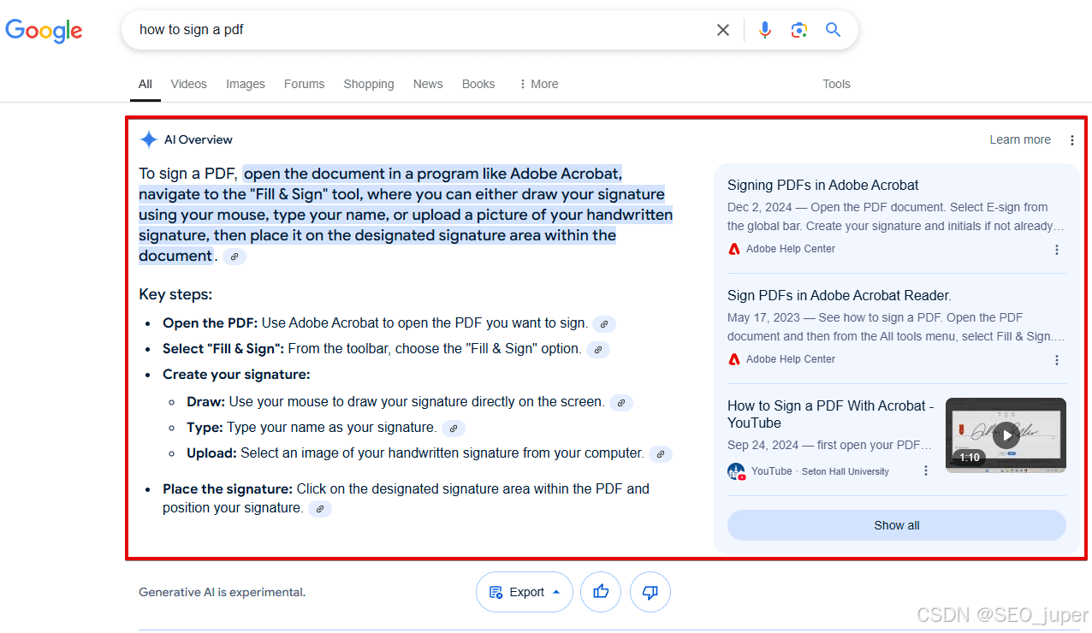Switch to the Forums tab
Screen dimensions: 1092x633
[305, 84]
